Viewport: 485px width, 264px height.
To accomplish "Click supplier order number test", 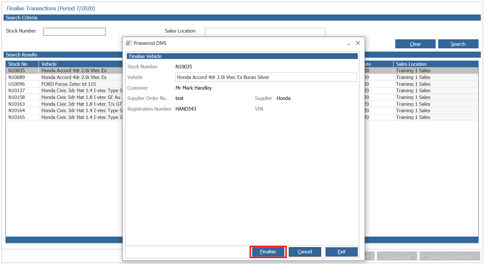I will pyautogui.click(x=179, y=98).
